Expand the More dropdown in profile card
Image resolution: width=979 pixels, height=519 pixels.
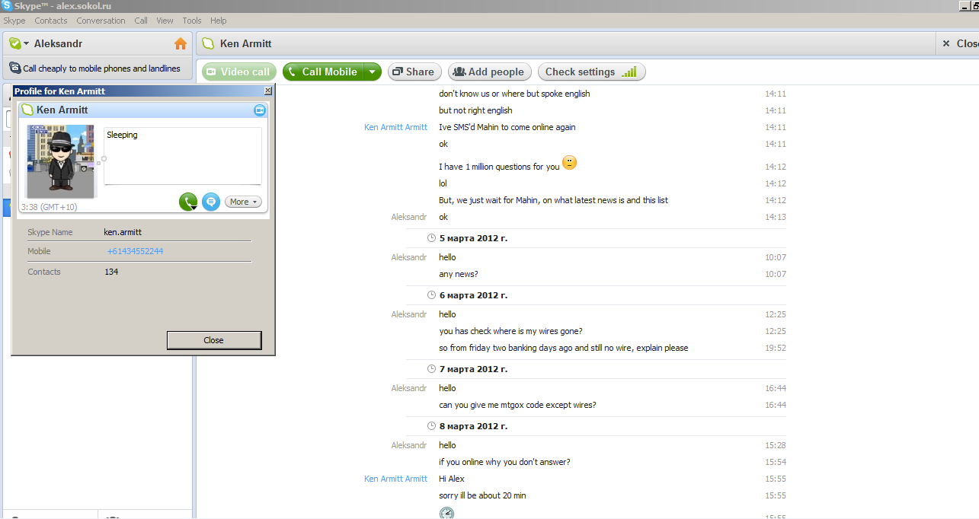244,202
